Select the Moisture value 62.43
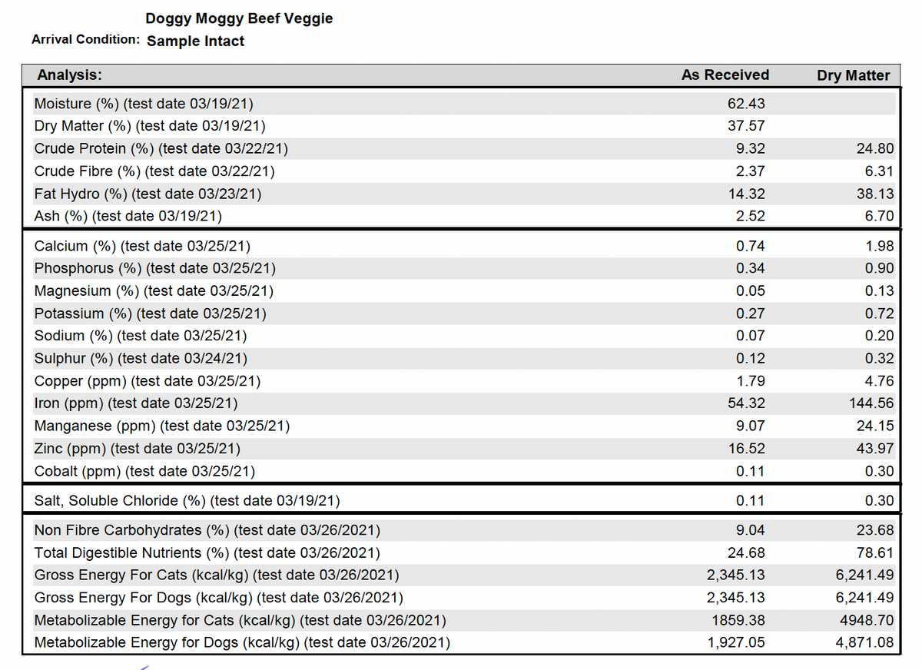Image resolution: width=922 pixels, height=670 pixels. pyautogui.click(x=745, y=104)
